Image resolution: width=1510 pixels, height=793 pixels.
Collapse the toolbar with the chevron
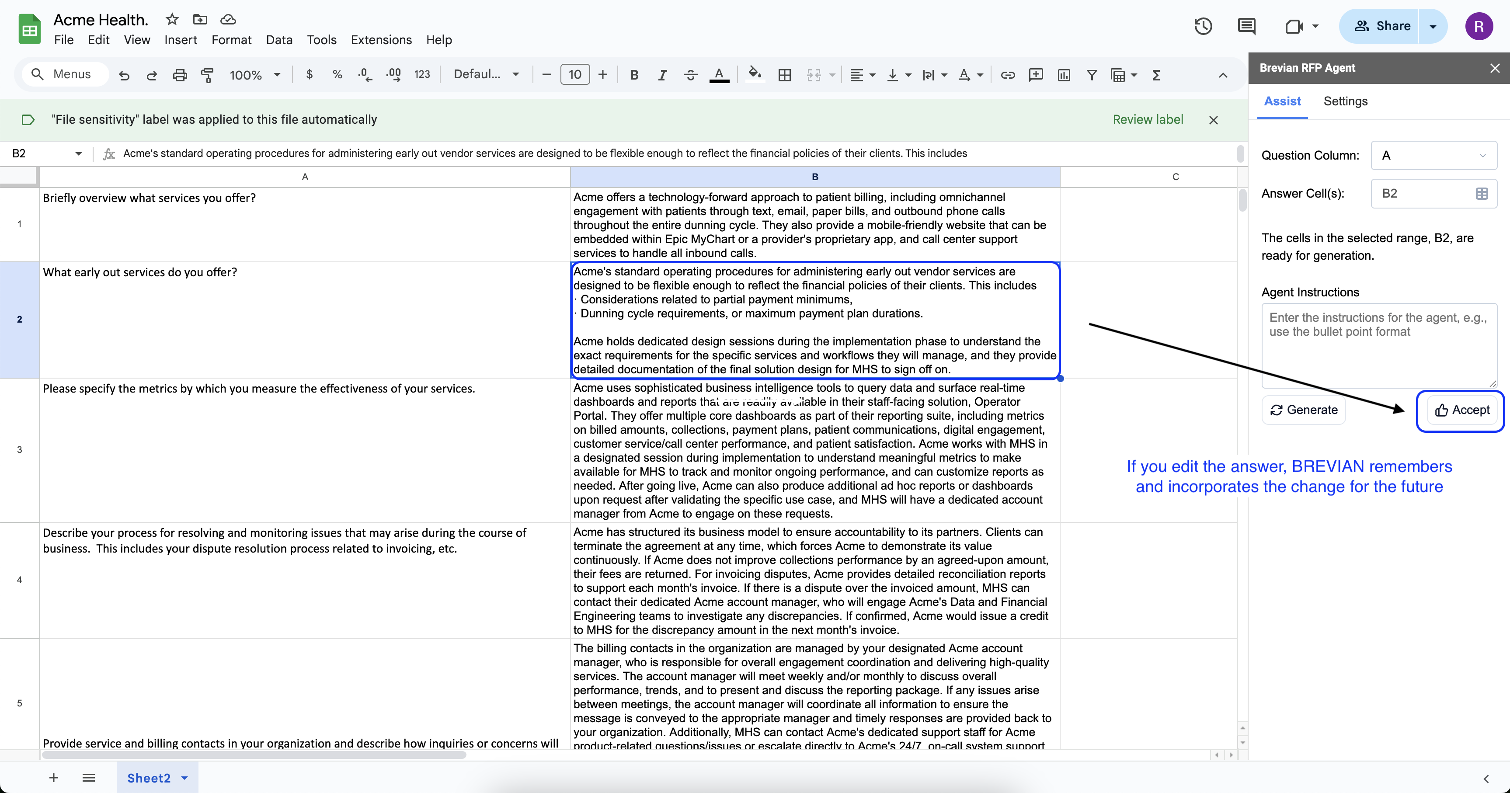pos(1223,74)
